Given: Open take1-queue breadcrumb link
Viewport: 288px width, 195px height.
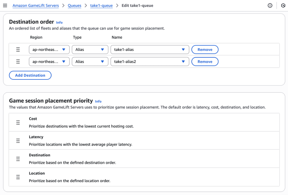Looking at the screenshot, I should click(101, 6).
